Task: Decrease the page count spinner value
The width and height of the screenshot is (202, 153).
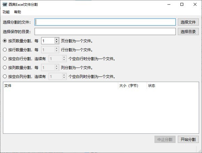Action: (57, 42)
